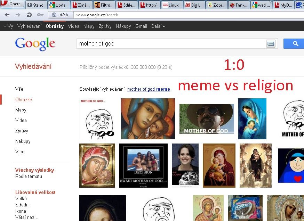The width and height of the screenshot is (304, 221).
Task: Switch to the http:/... tab
Action: (150, 5)
